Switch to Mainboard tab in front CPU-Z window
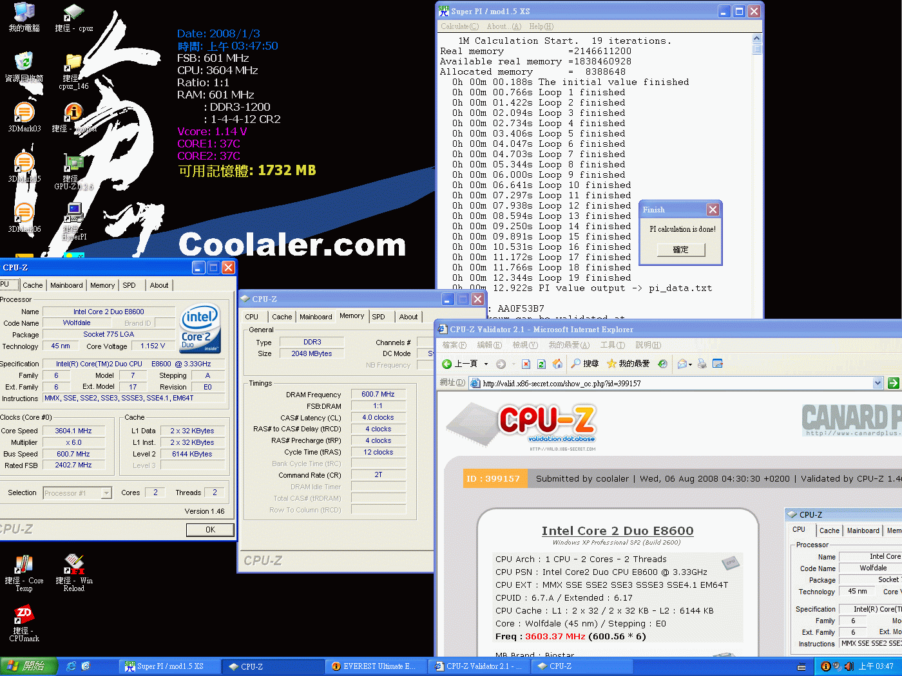 tap(66, 285)
